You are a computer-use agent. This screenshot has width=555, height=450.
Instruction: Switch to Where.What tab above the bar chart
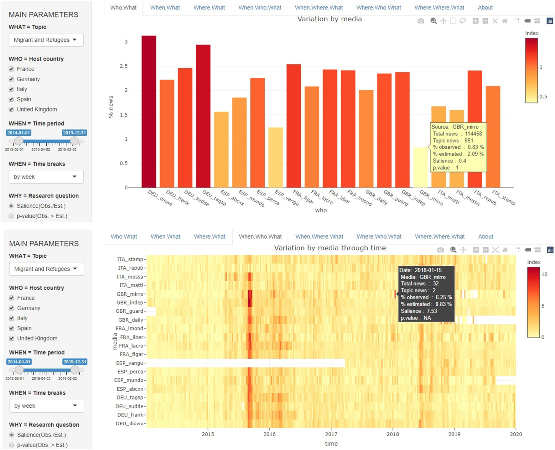209,8
